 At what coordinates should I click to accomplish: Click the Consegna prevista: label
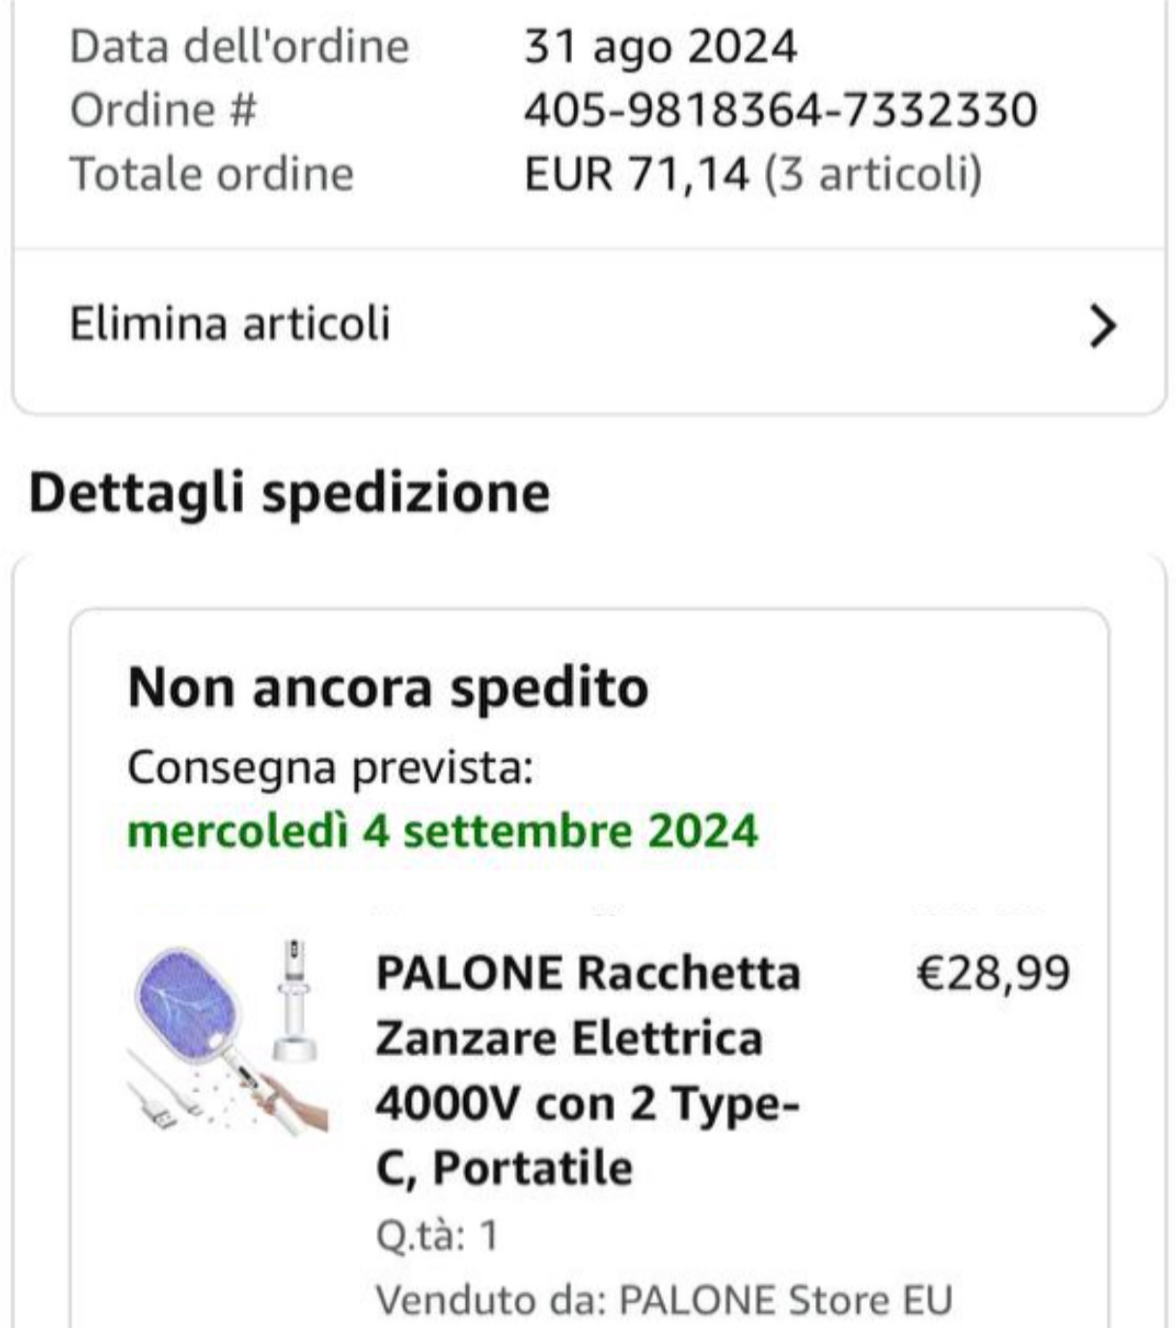pos(330,769)
